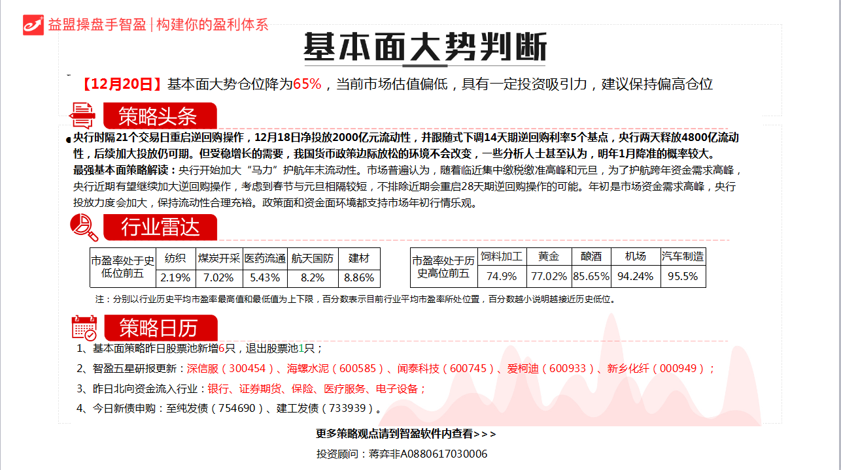Select the 策略头条 red section header
Image resolution: width=841 pixels, height=470 pixels.
coord(158,116)
